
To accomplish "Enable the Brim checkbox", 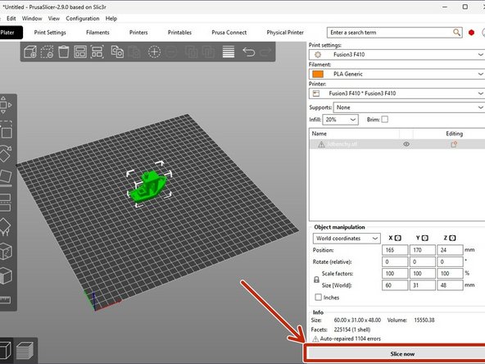I will click(385, 119).
